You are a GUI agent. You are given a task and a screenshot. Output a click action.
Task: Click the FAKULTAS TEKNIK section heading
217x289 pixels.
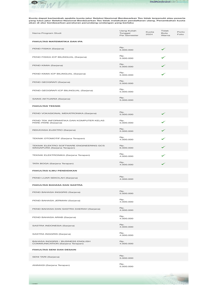click(x=47, y=106)
